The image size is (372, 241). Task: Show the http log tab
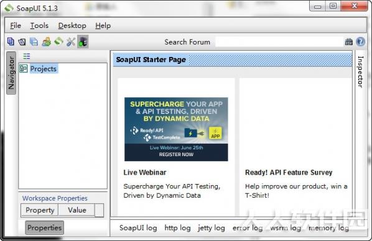click(x=177, y=228)
